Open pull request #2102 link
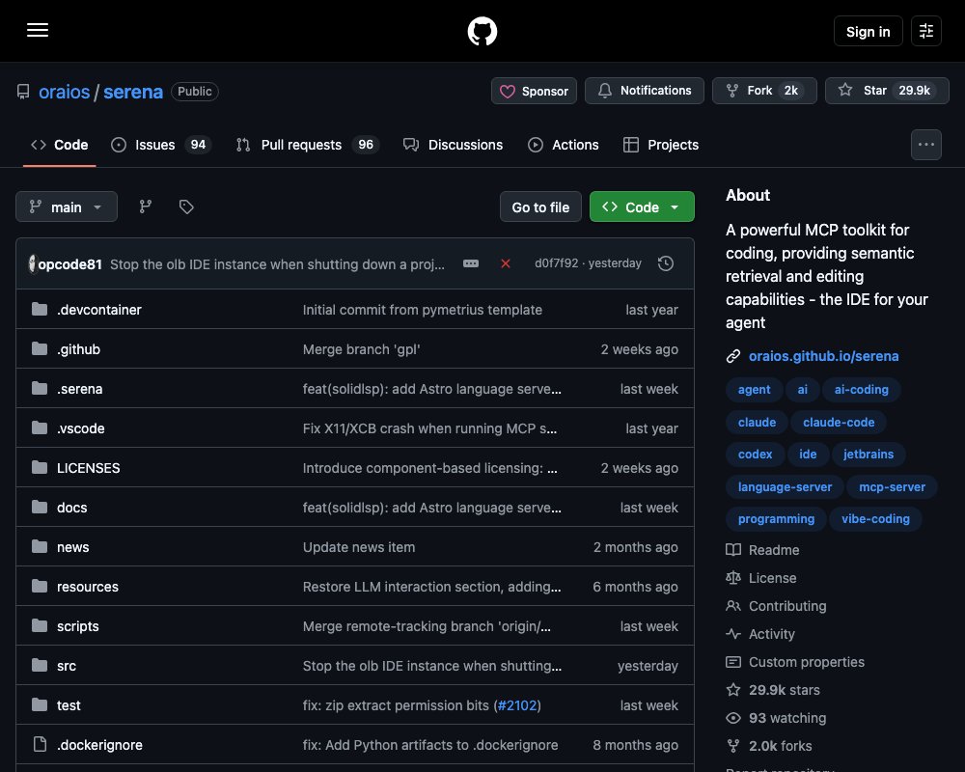Image resolution: width=965 pixels, height=772 pixels. pos(517,705)
